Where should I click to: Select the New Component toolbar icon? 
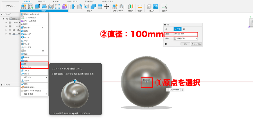tap(24, 6)
